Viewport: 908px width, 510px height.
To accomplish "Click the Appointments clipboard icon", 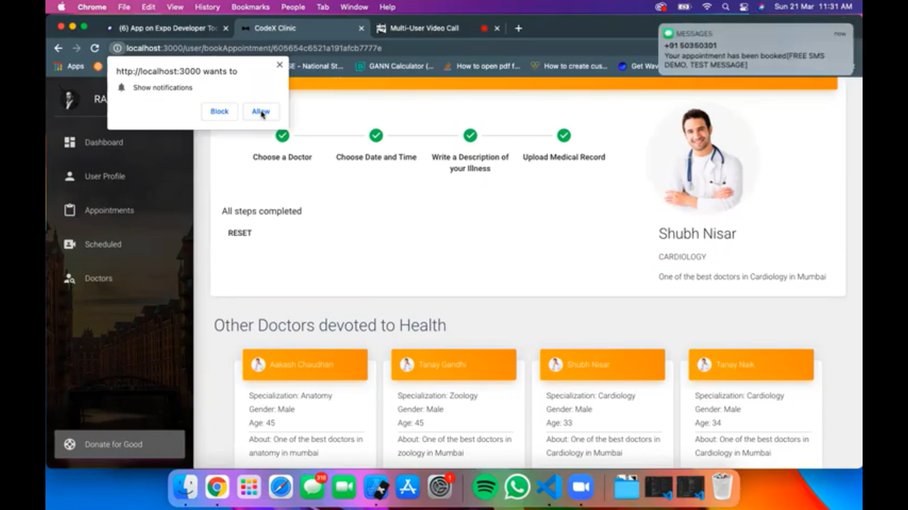I will point(70,210).
